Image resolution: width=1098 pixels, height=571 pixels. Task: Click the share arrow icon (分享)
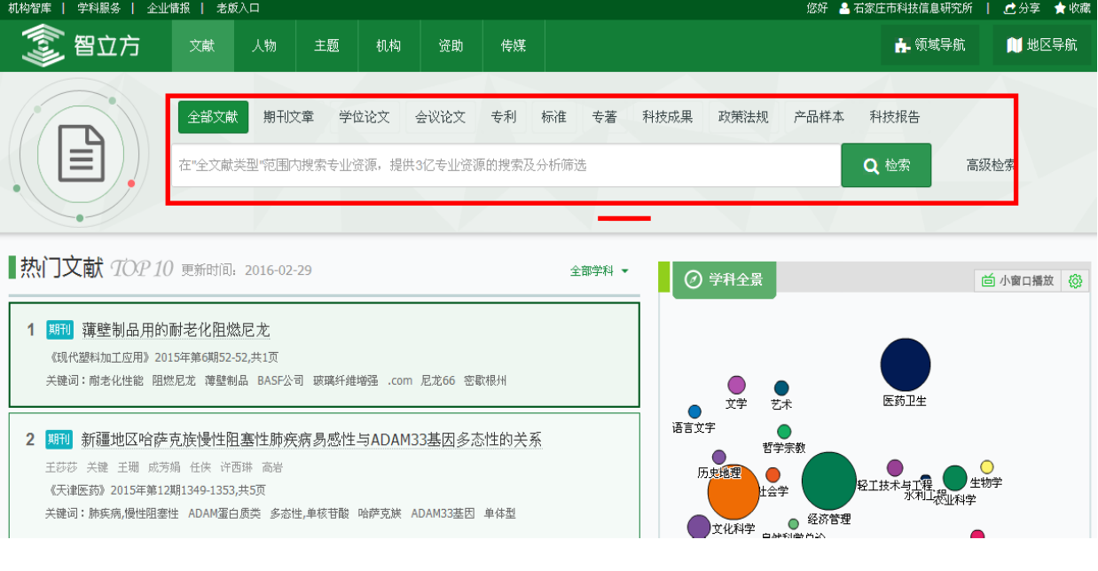click(1009, 8)
